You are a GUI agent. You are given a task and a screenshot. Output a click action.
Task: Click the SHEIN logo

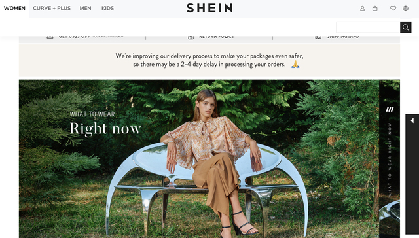click(209, 8)
